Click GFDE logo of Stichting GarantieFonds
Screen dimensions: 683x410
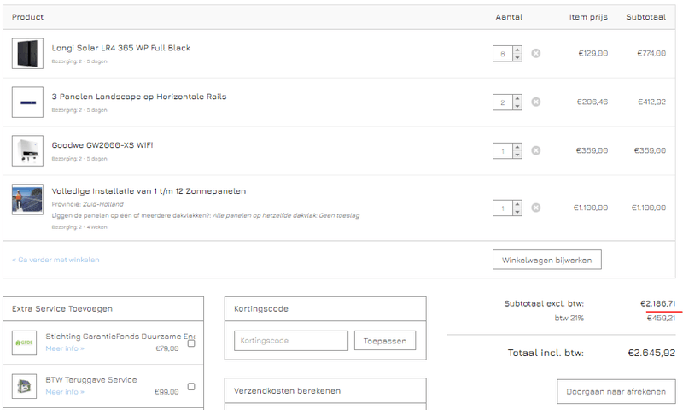tap(25, 343)
